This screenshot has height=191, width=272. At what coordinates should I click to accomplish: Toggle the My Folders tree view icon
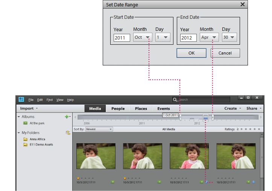pos(68,133)
